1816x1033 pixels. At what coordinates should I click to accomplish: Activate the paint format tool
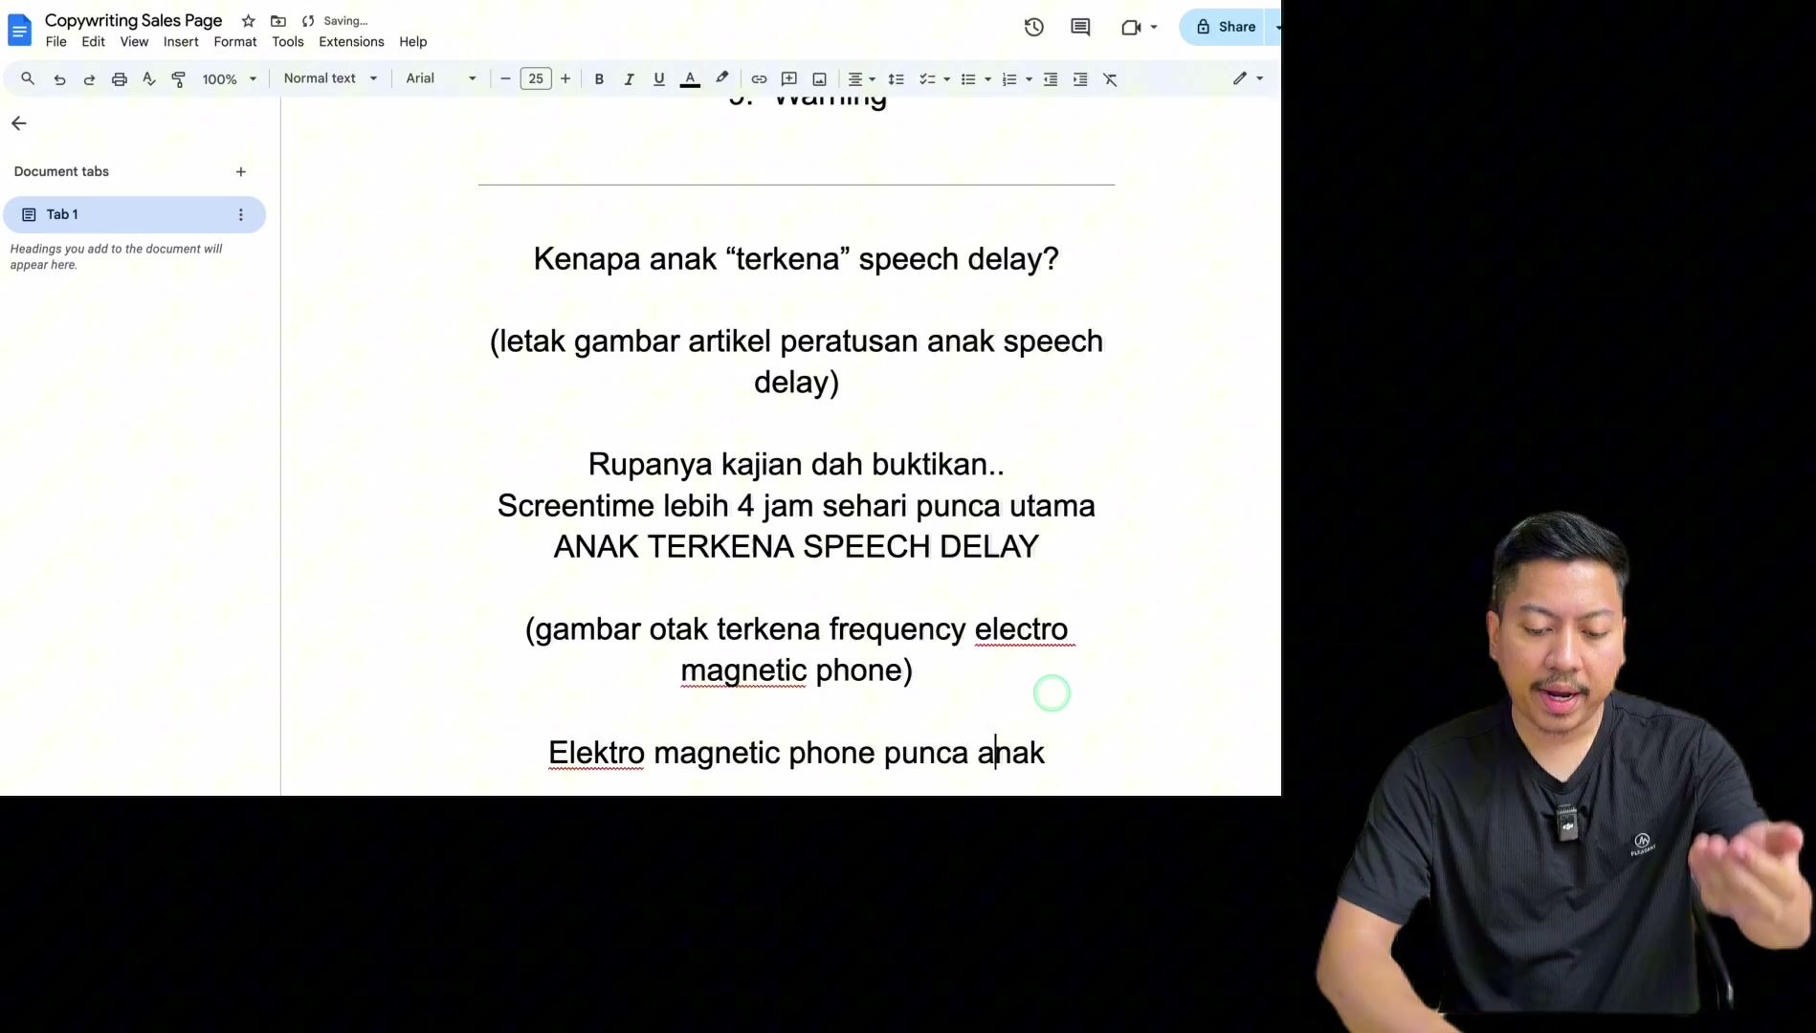[x=179, y=79]
